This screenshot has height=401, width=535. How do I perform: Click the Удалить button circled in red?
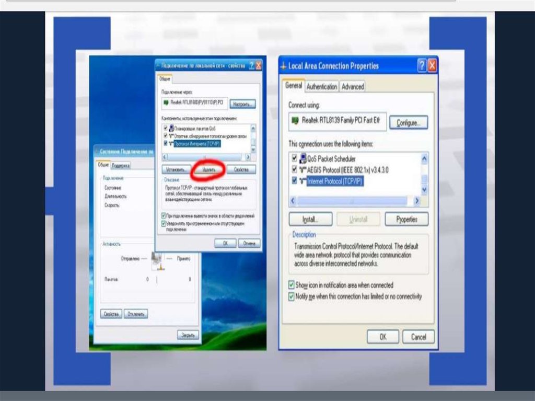pos(208,170)
